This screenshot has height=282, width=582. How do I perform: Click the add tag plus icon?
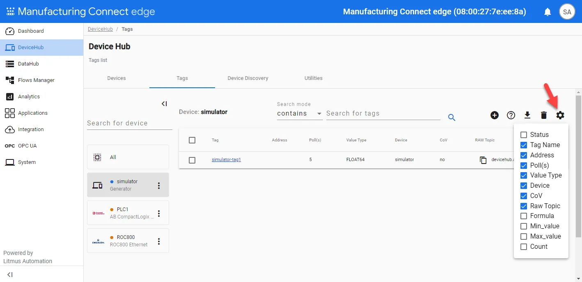[495, 115]
